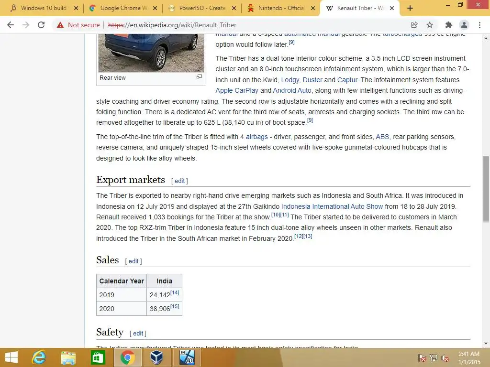Click the India table header
Screen dimensions: 490x367
(165, 281)
